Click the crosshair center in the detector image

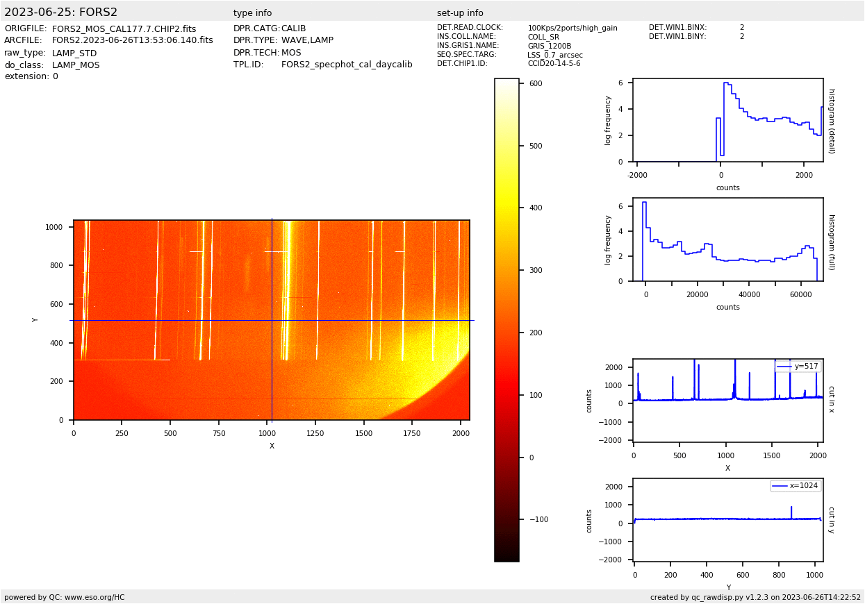pyautogui.click(x=272, y=320)
